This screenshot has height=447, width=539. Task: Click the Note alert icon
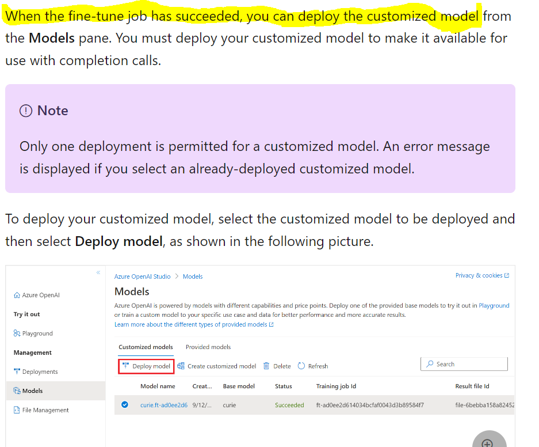(x=25, y=110)
